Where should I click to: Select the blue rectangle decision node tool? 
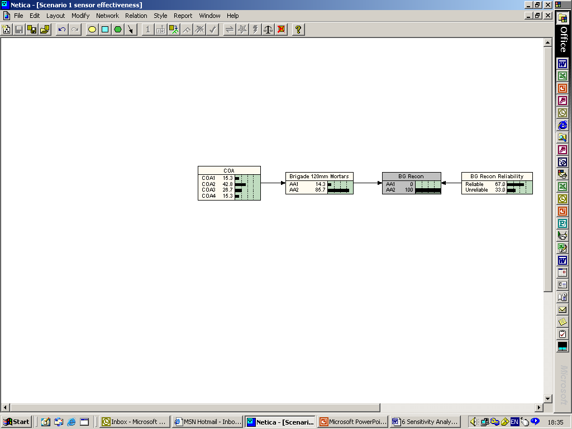point(104,30)
